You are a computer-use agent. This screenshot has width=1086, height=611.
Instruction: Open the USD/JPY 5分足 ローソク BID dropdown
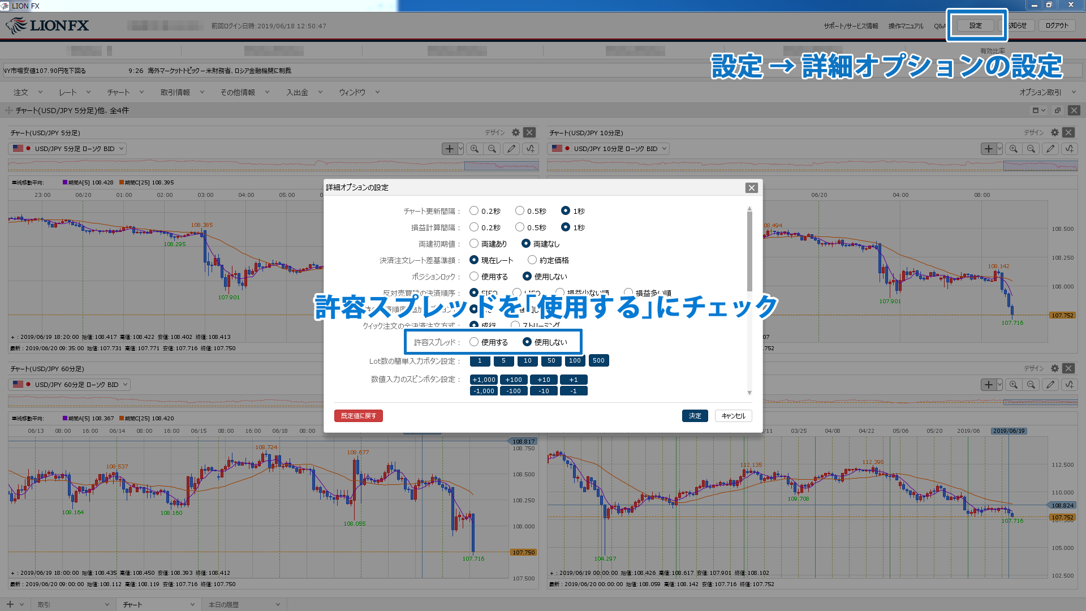[67, 148]
